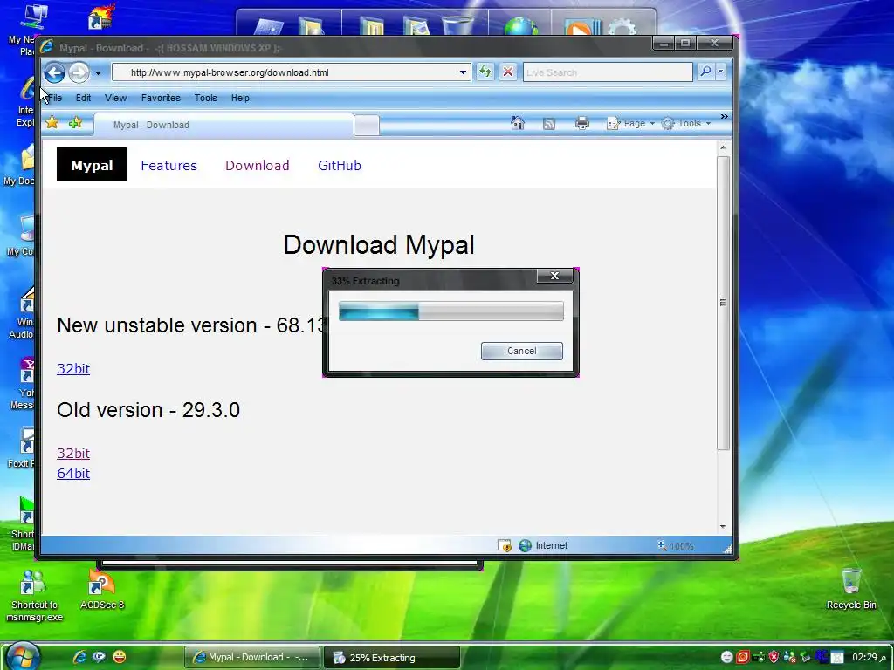Open the File menu
This screenshot has height=670, width=894.
(x=55, y=98)
